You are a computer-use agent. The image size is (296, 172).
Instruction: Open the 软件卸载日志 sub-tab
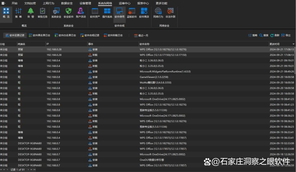pyautogui.click(x=113, y=35)
